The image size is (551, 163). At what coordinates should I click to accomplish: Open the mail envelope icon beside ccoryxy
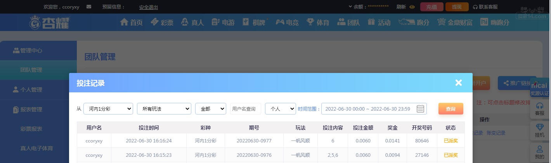(x=89, y=7)
